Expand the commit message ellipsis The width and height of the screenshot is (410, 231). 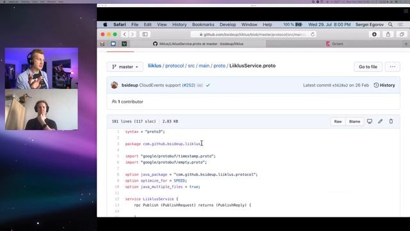click(x=200, y=85)
